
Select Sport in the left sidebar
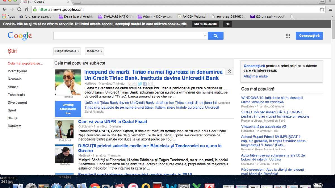(12, 110)
